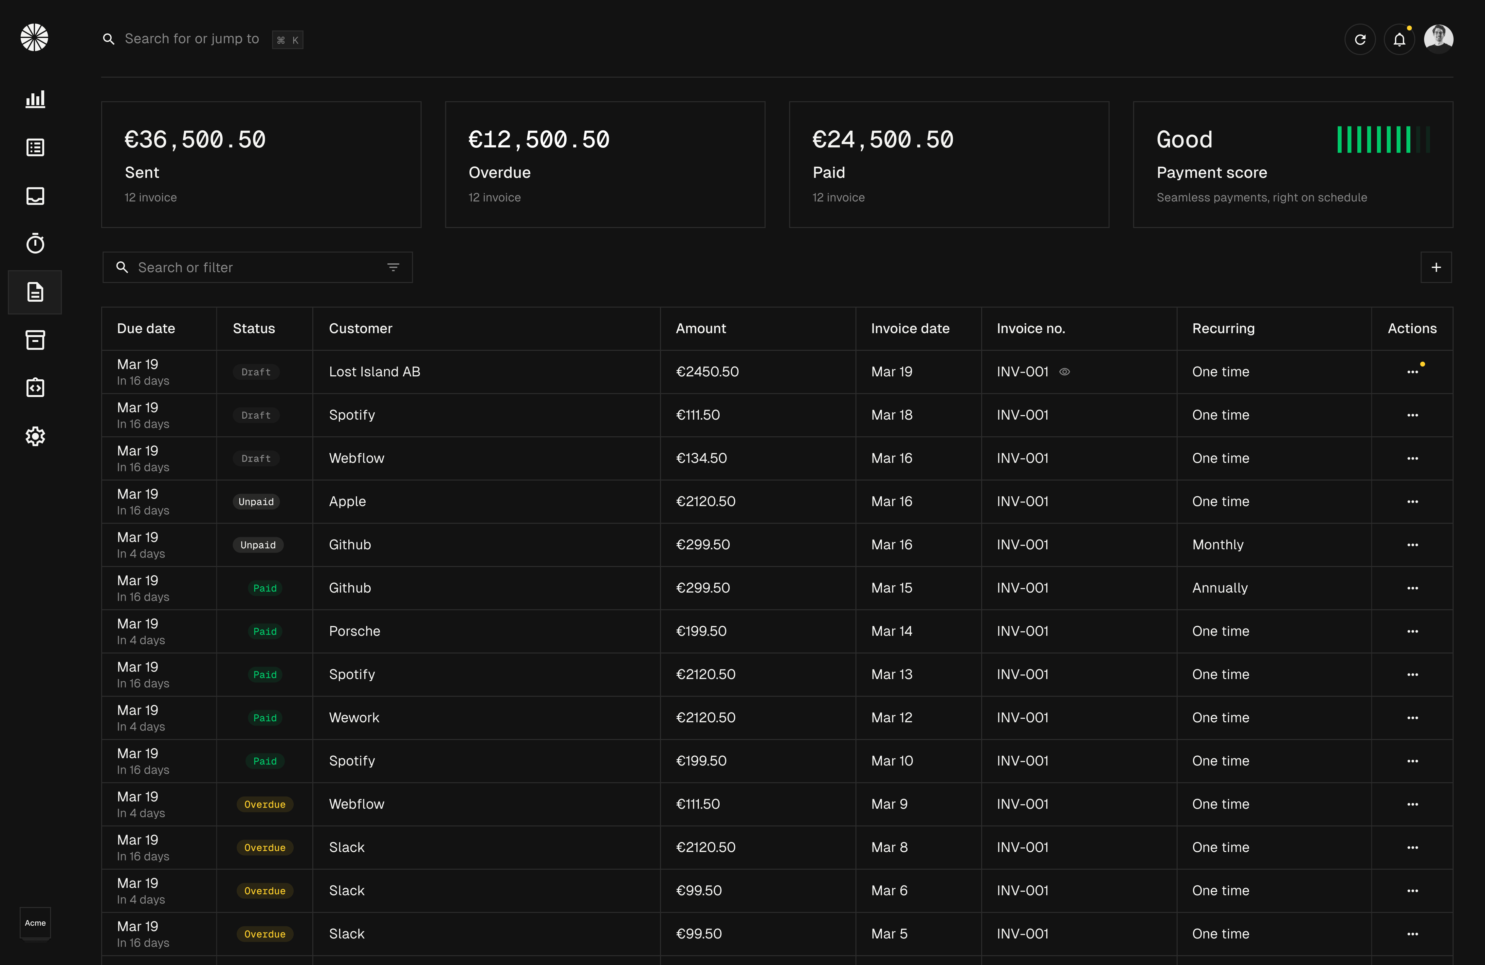Click the refresh button in top bar

coord(1360,40)
